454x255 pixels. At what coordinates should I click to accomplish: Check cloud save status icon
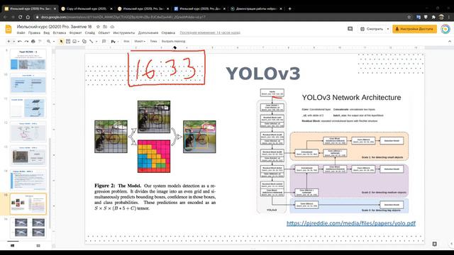(112, 27)
